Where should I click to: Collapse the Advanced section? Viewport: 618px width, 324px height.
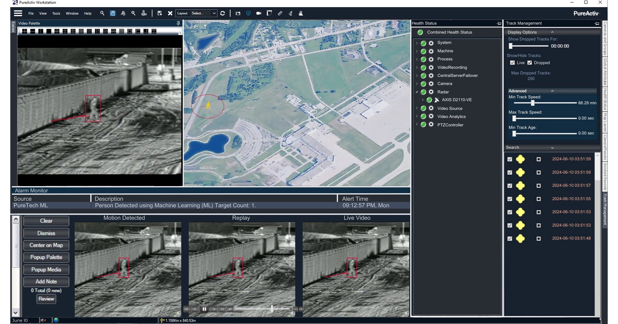pyautogui.click(x=552, y=91)
